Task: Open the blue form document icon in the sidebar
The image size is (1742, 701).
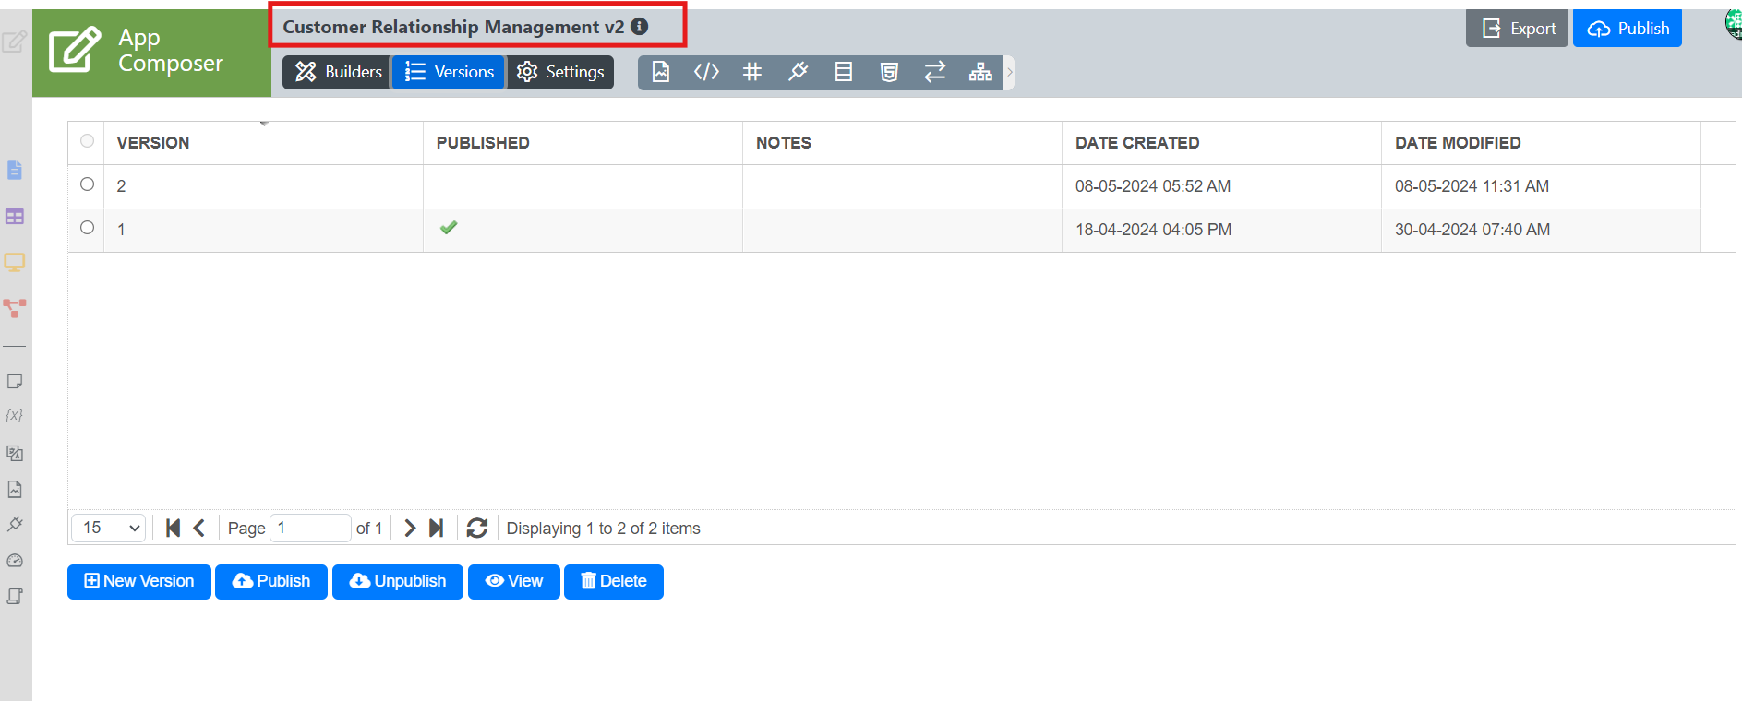Action: (x=15, y=171)
